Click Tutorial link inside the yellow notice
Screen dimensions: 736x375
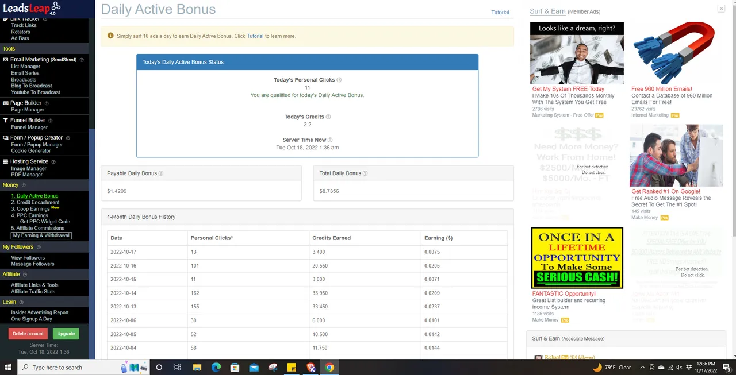pos(255,36)
